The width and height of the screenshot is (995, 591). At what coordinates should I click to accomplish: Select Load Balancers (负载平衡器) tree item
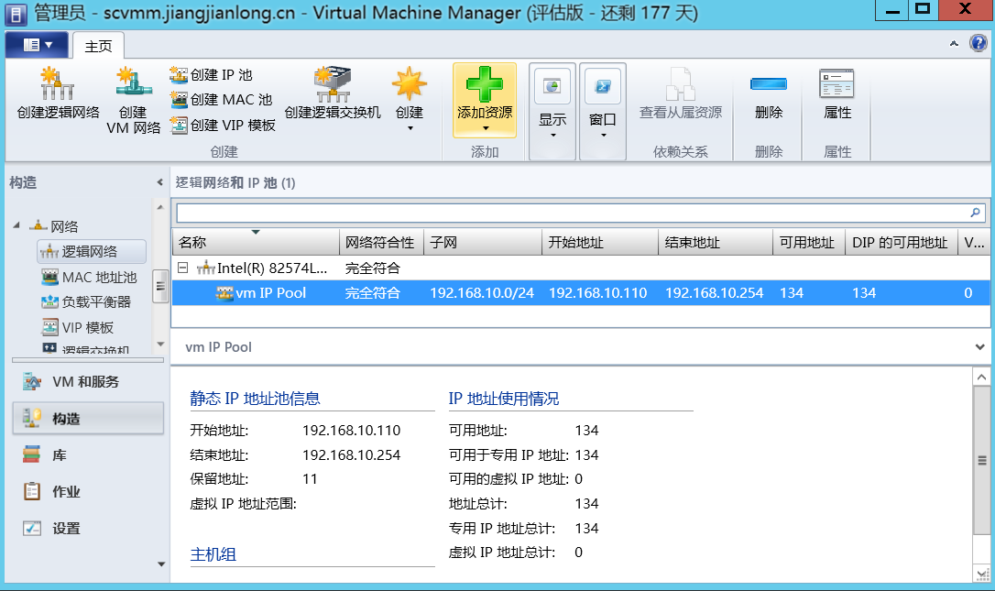point(86,302)
